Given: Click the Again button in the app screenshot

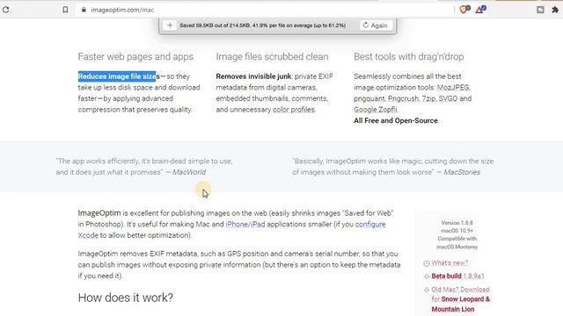Looking at the screenshot, I should [376, 25].
